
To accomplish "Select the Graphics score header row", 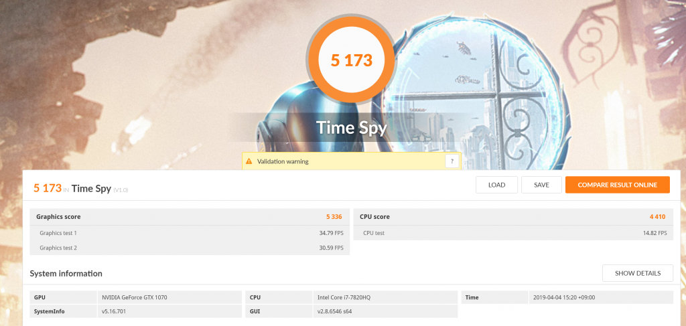I will [x=190, y=217].
